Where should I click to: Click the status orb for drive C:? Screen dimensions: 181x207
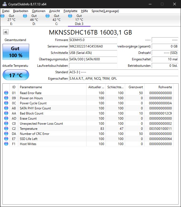[48, 16]
